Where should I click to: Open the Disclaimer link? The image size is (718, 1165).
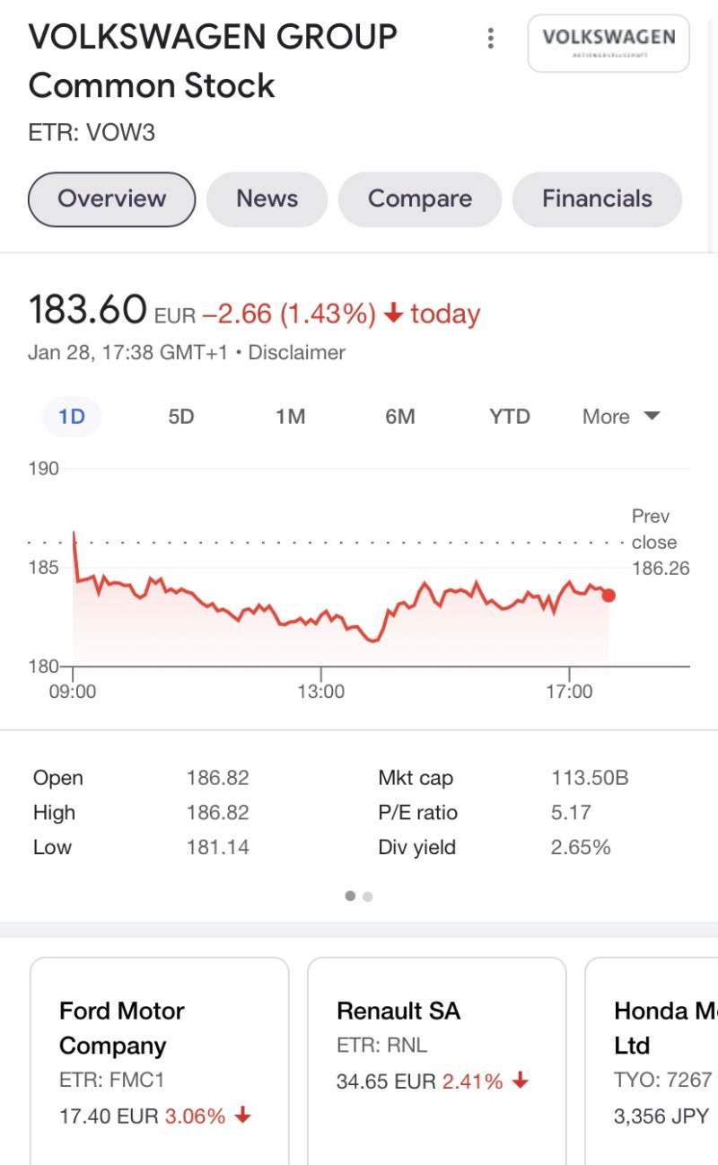(296, 353)
